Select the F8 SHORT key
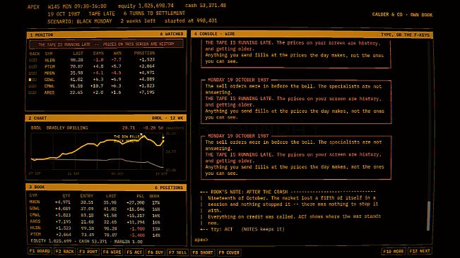Image resolution: width=460 pixels, height=258 pixels. (203, 252)
